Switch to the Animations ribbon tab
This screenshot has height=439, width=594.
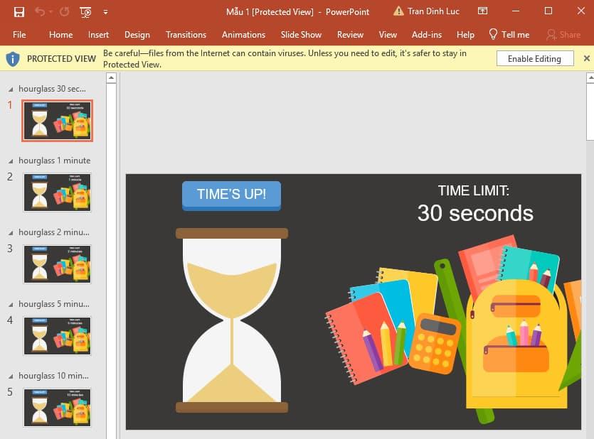click(x=243, y=34)
